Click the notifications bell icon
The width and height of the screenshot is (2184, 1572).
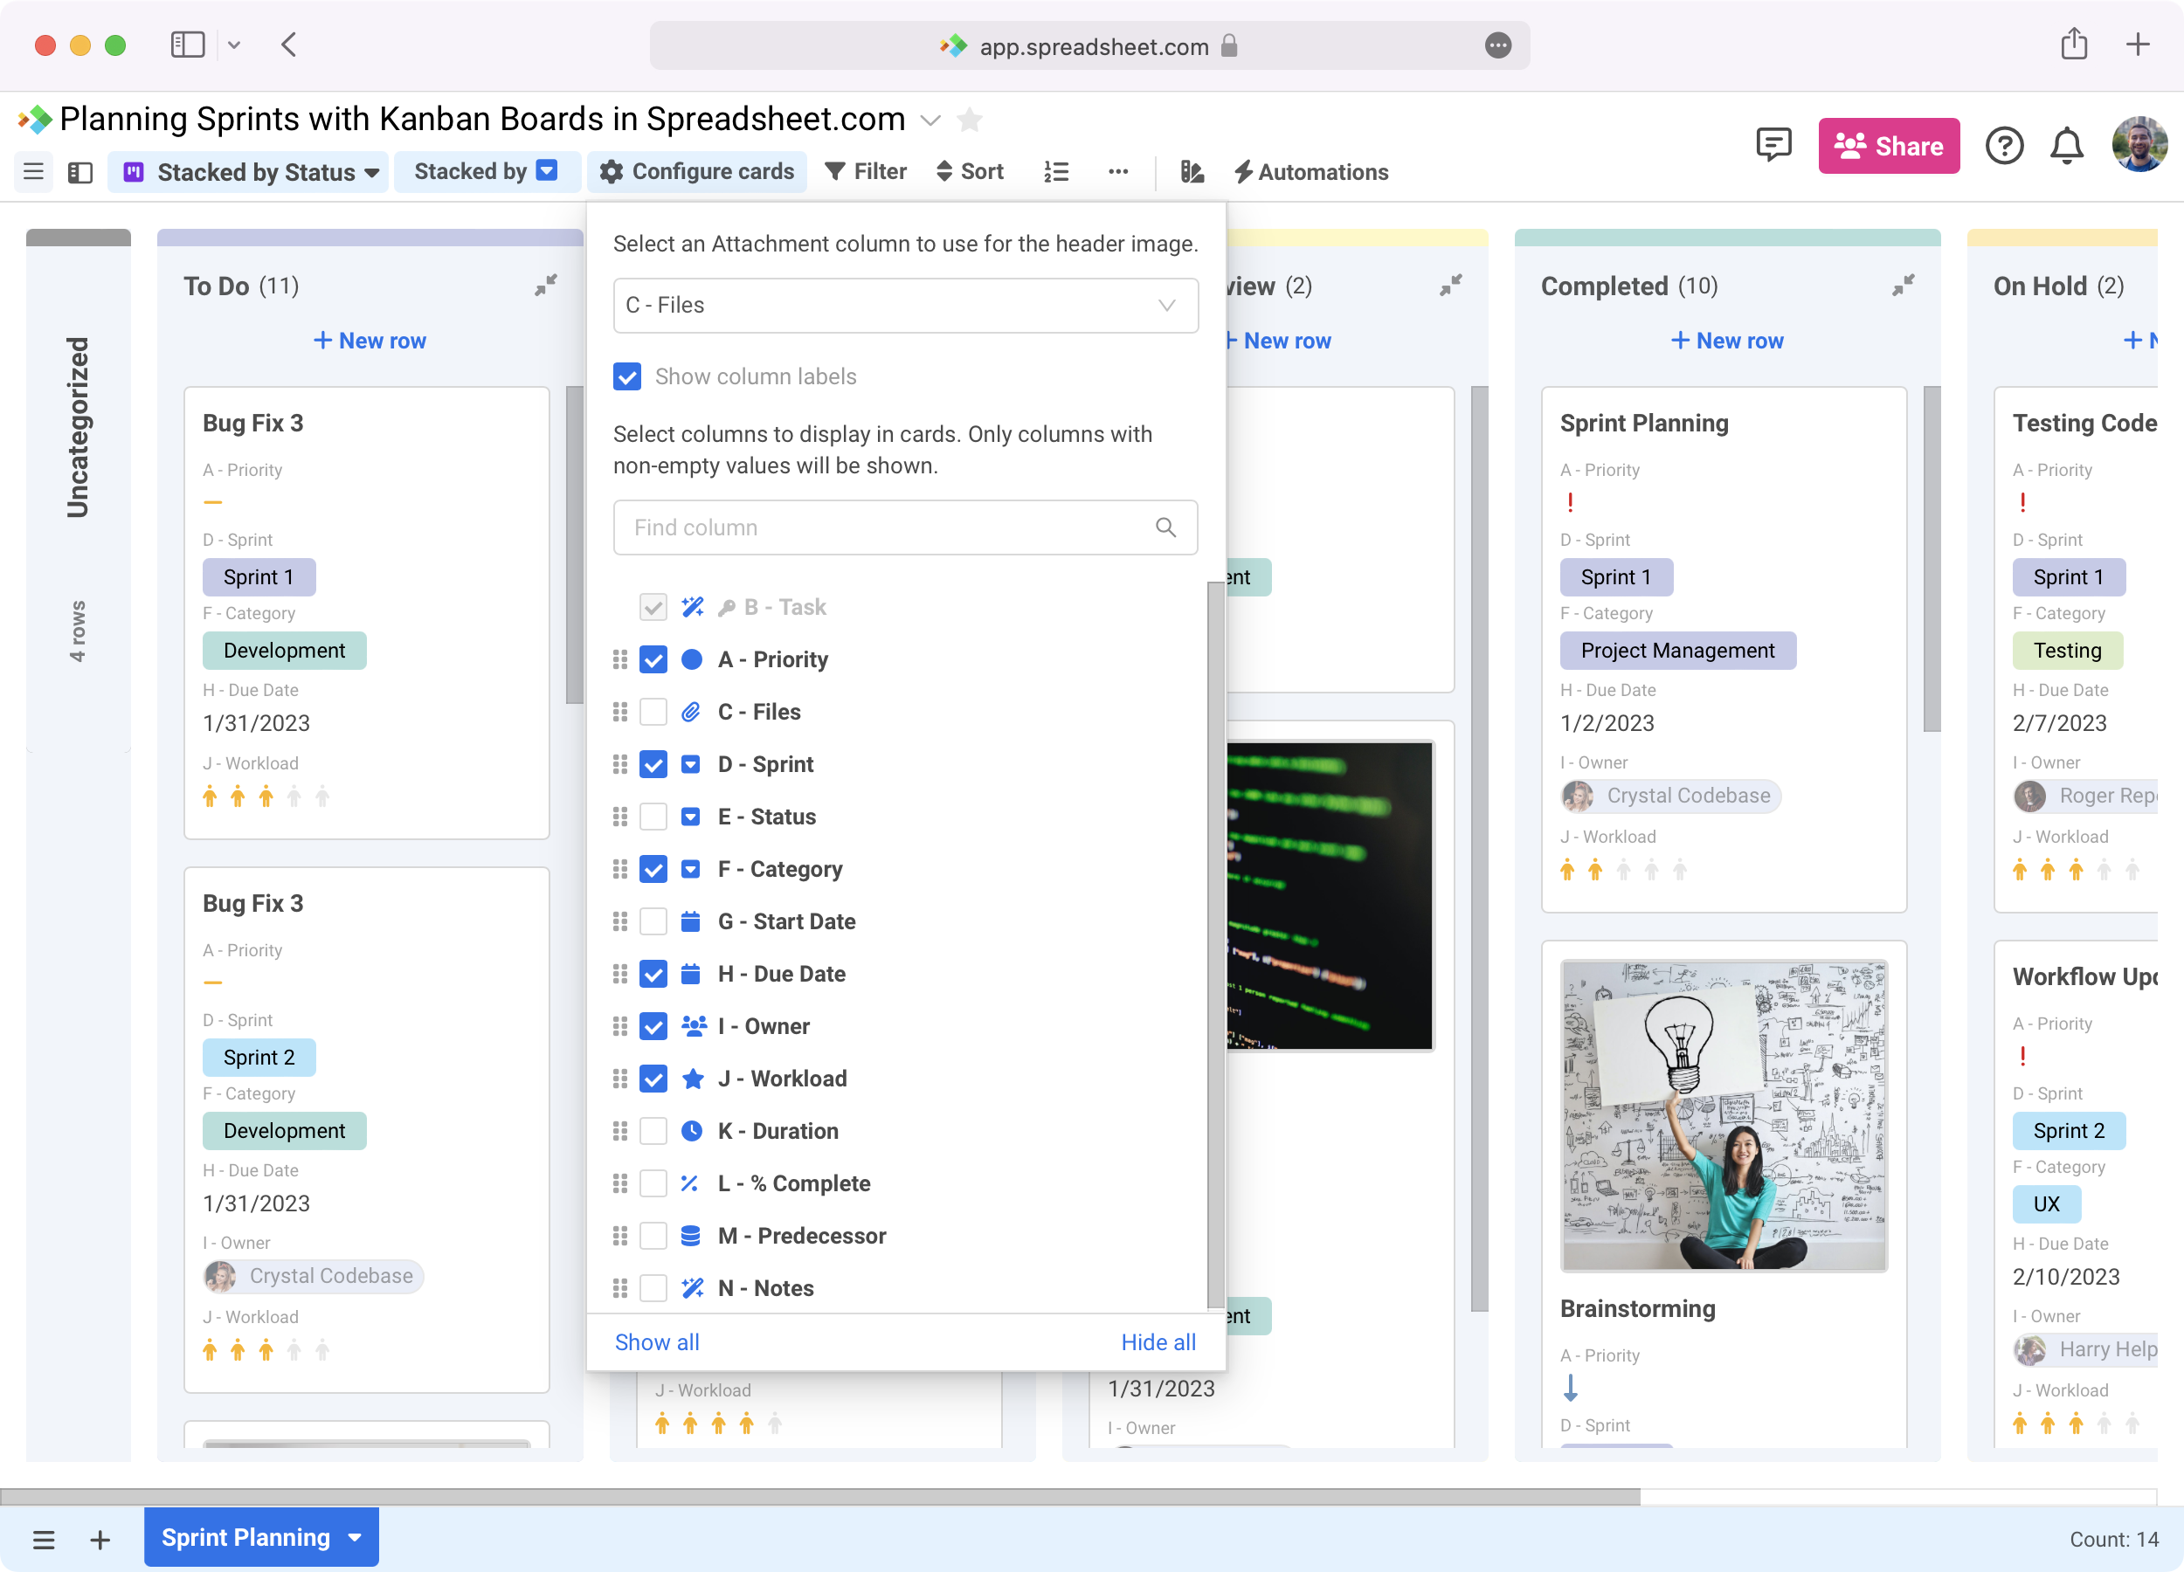point(2067,145)
